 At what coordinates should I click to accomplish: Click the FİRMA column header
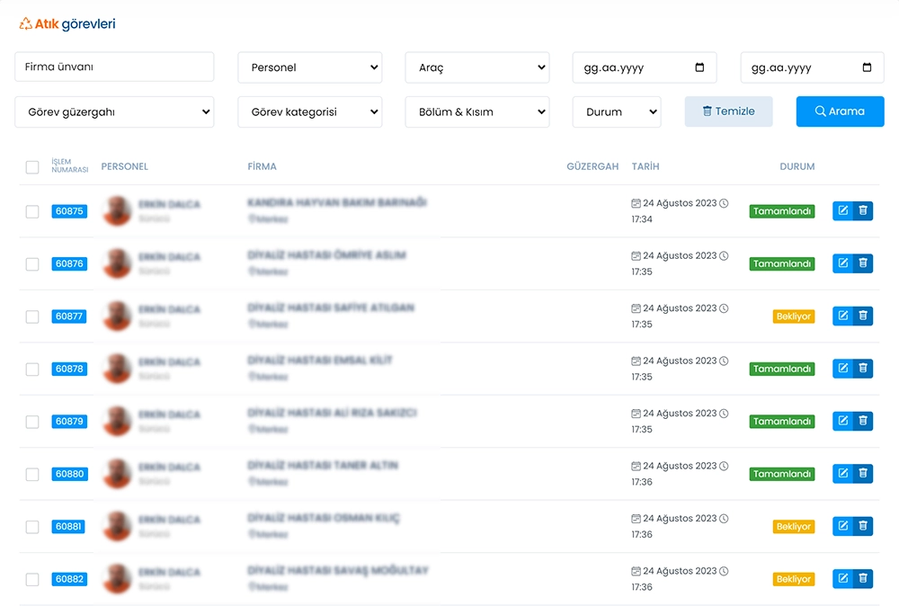click(x=262, y=166)
